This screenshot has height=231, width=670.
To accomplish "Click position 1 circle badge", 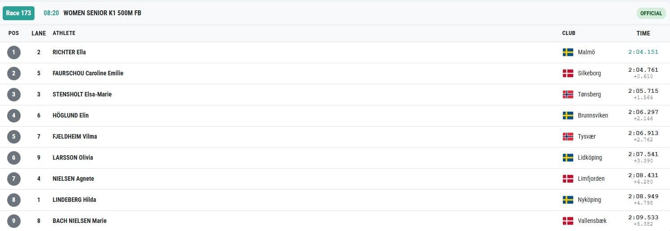I will point(14,52).
